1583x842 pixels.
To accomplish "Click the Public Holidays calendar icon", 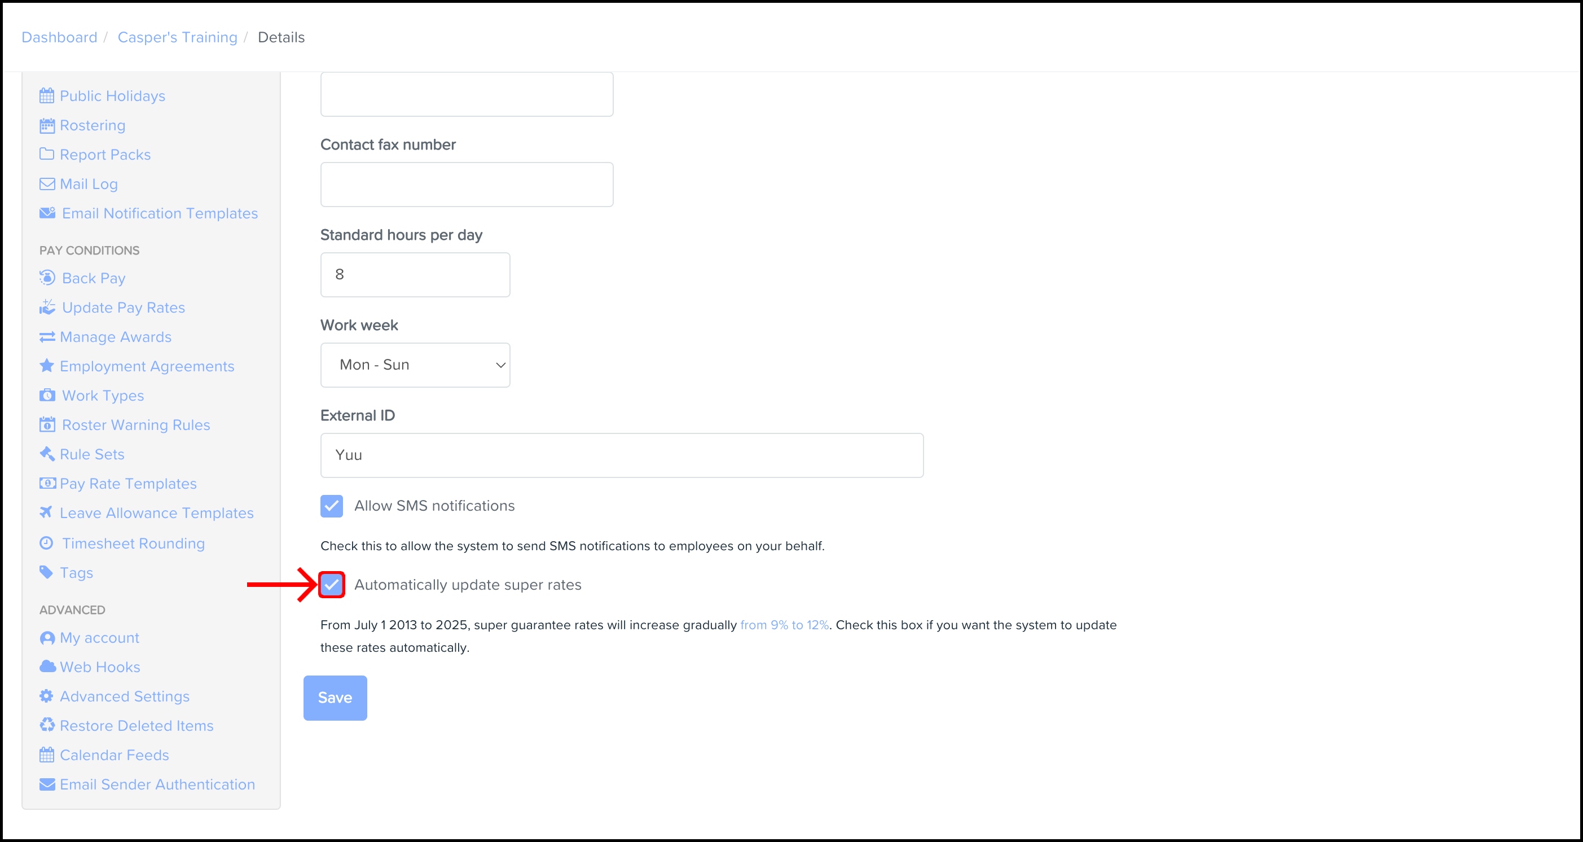I will [47, 96].
